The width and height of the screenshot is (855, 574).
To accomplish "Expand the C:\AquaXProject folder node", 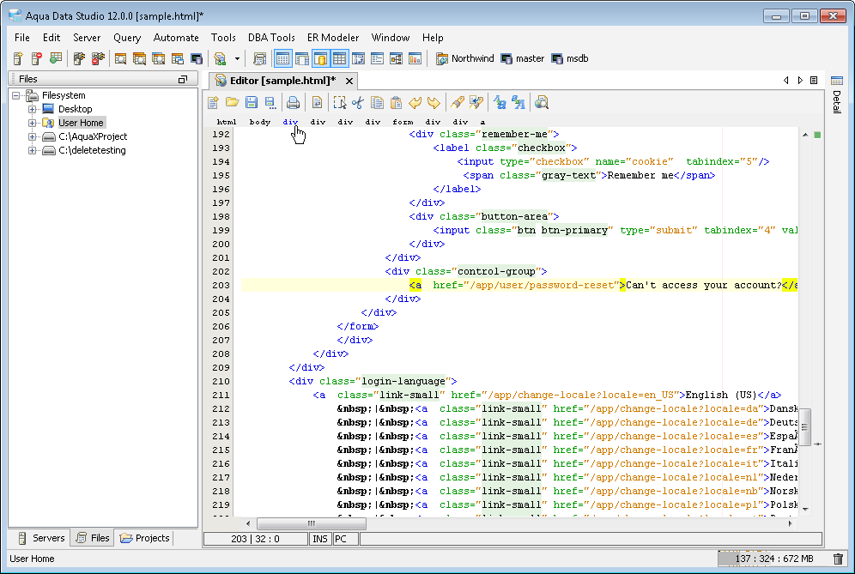I will (33, 136).
